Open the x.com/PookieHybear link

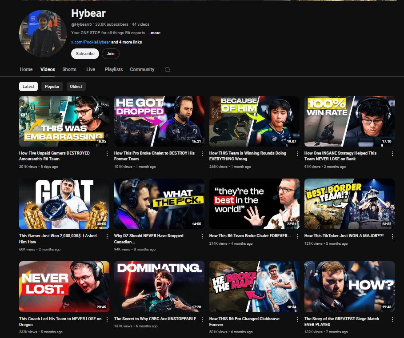tap(91, 42)
